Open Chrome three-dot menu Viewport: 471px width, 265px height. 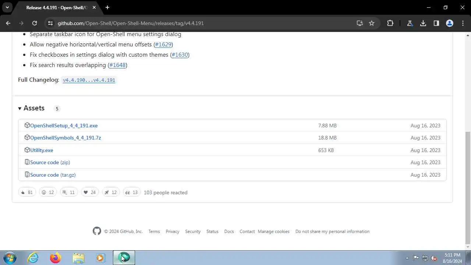coord(463,23)
